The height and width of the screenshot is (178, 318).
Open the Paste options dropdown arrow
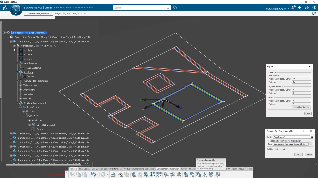[x=89, y=174]
